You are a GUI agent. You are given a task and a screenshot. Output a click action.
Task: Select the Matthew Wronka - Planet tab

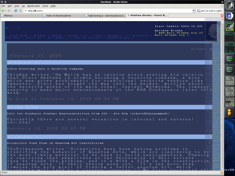147,16
